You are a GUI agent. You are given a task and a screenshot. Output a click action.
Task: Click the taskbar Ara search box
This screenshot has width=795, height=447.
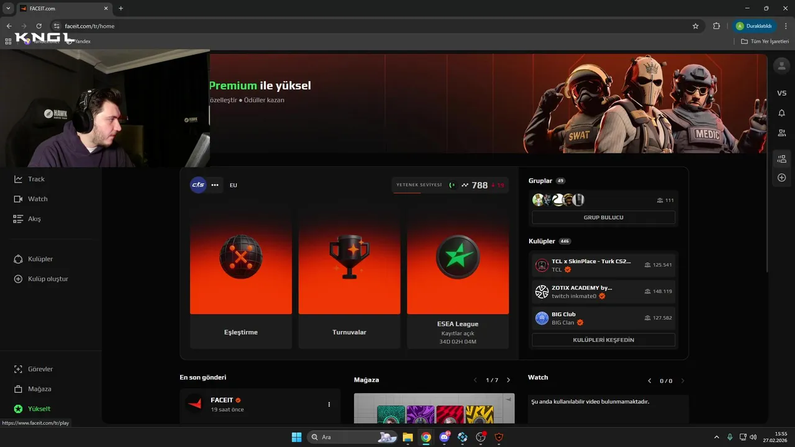coord(352,437)
